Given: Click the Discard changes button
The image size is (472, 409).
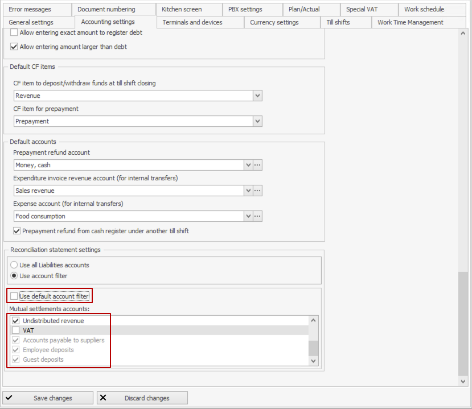Looking at the screenshot, I should (x=142, y=398).
